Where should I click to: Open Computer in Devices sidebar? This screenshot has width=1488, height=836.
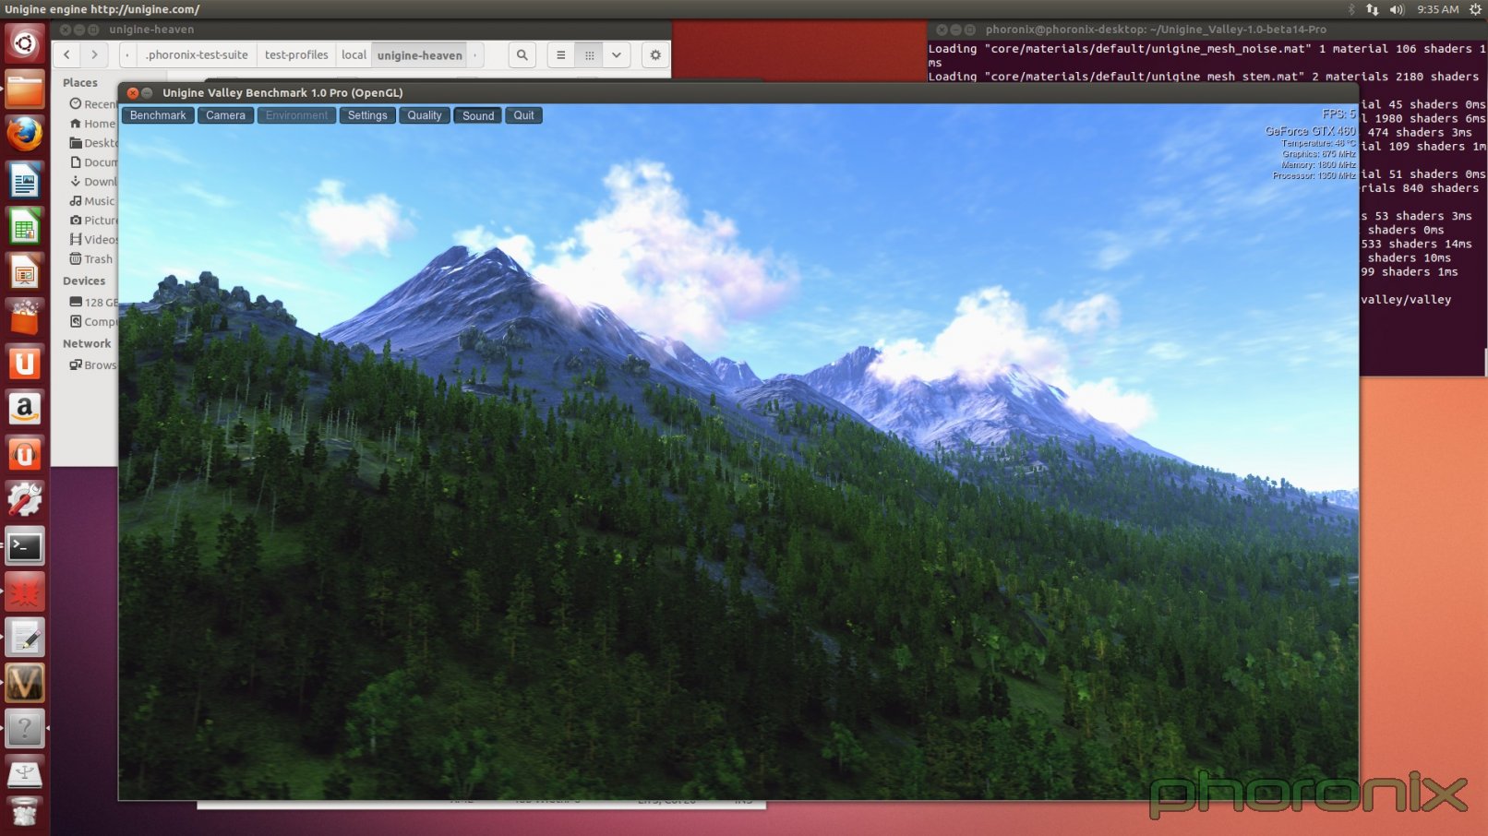tap(92, 322)
